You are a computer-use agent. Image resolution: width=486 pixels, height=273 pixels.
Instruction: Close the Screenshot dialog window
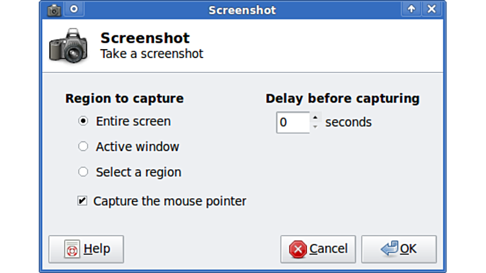432,10
